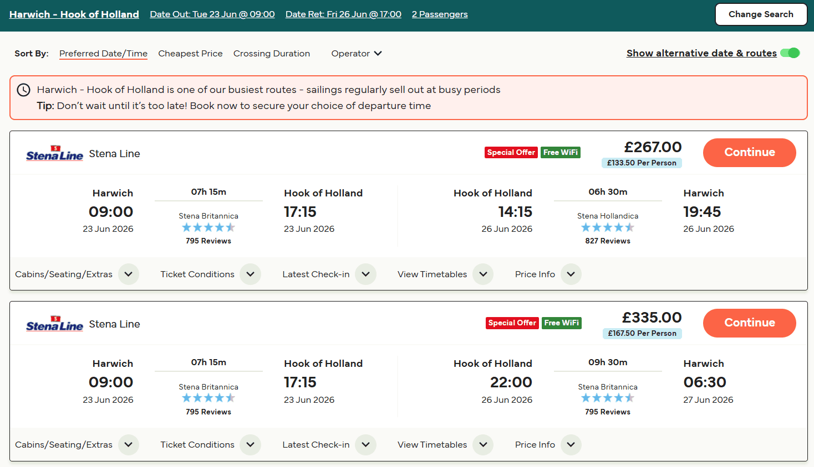Screen dimensions: 814x467
Task: Click Stena Hollandica star rating stars
Action: [x=608, y=227]
